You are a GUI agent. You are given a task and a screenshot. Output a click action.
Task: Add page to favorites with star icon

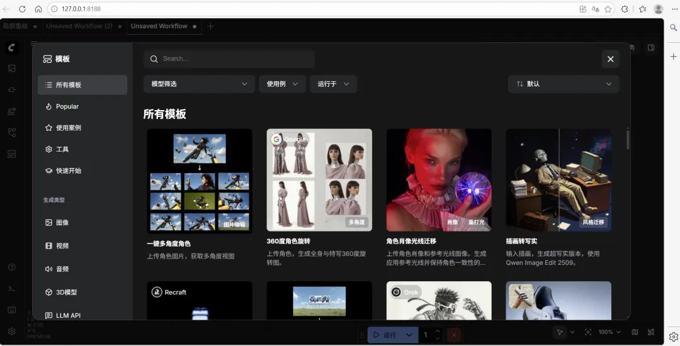point(608,9)
